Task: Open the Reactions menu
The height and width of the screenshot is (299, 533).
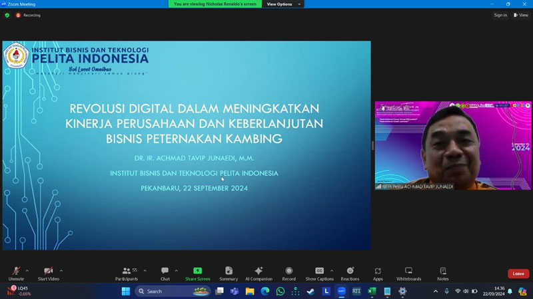Action: [x=350, y=272]
